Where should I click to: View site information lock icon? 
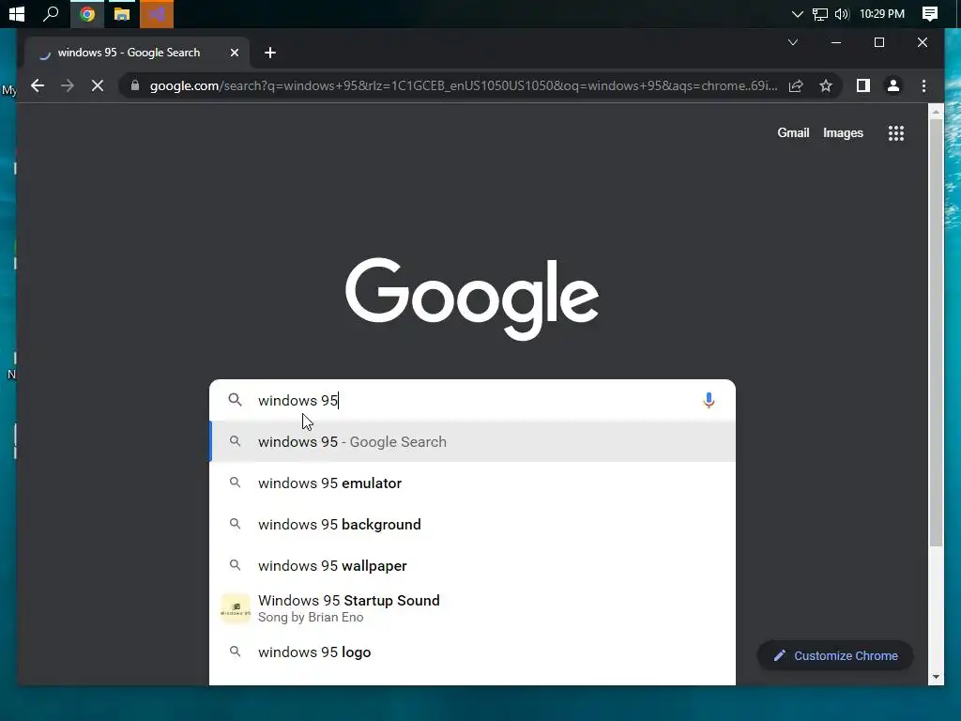135,85
